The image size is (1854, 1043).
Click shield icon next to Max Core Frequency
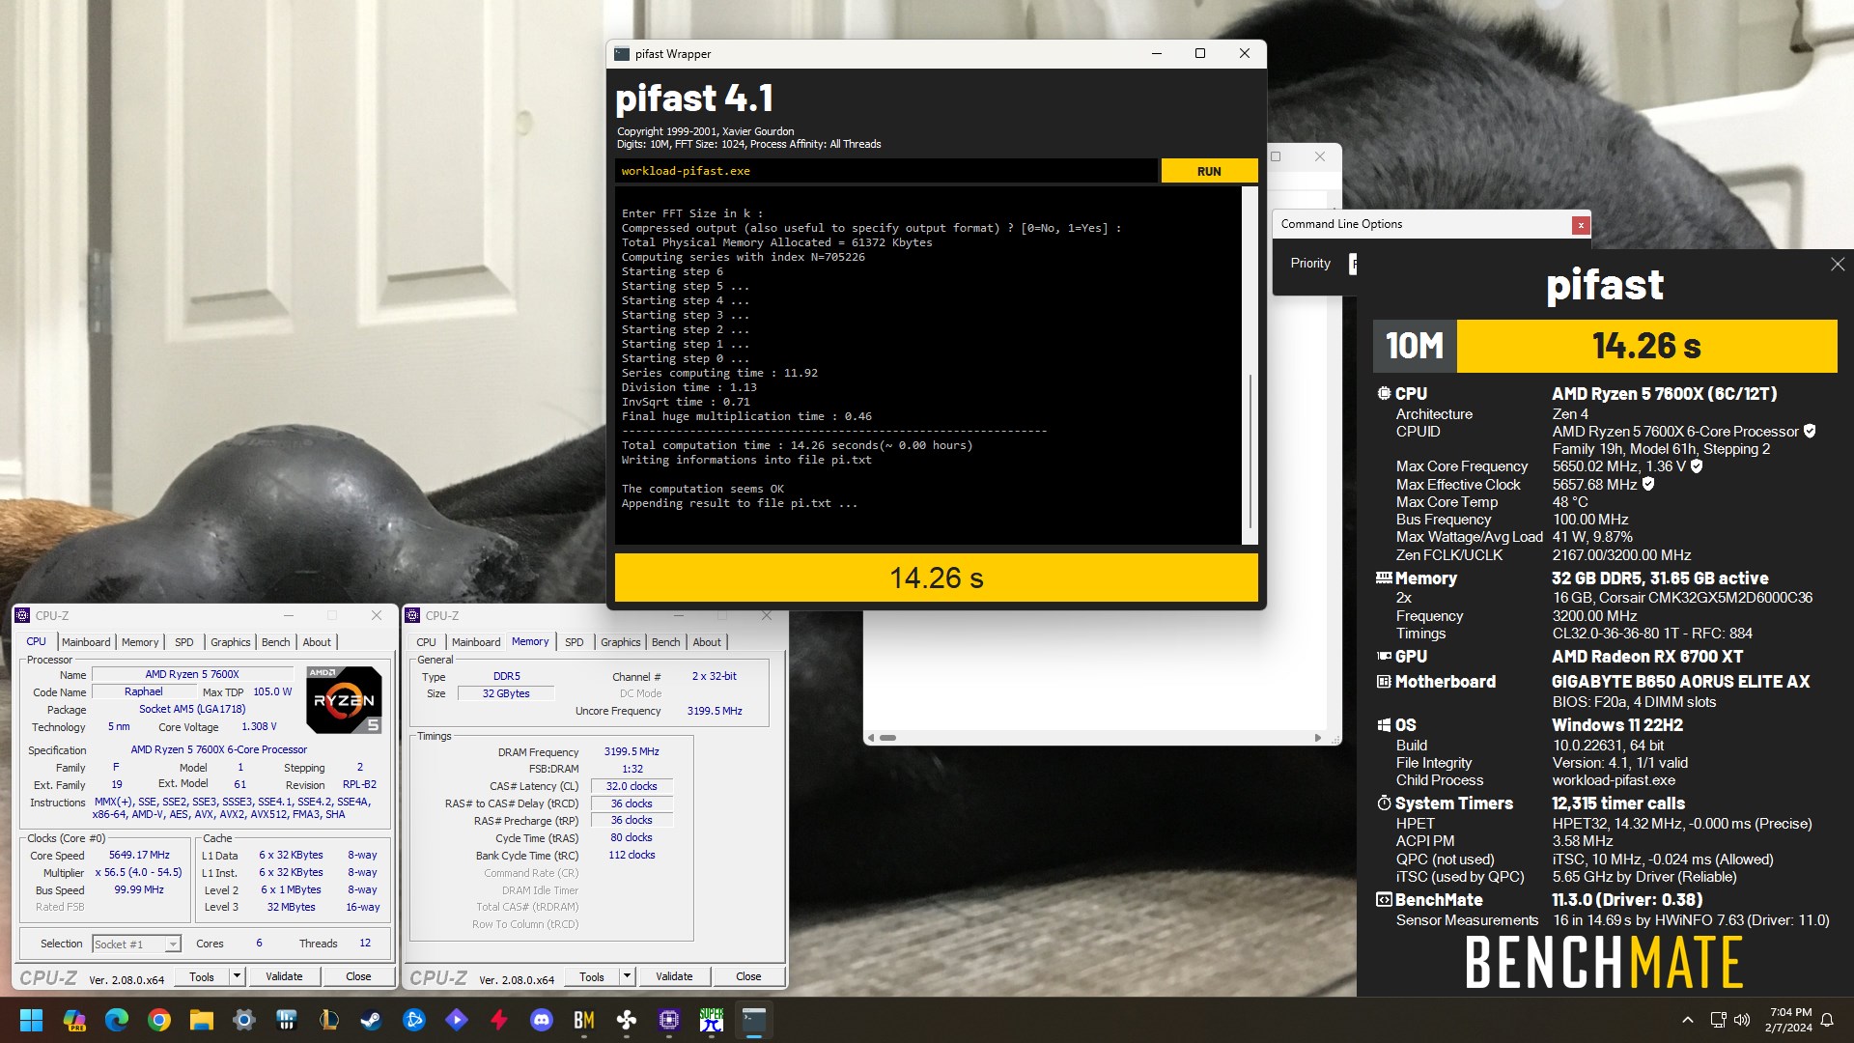point(1697,466)
